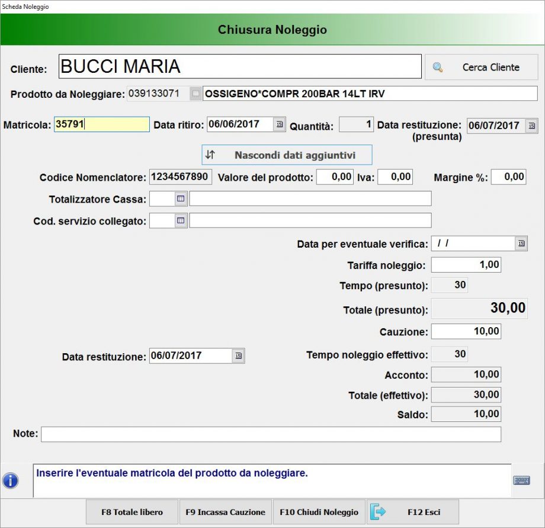Screen dimensions: 545x528
Task: Select the Cauzione amount field
Action: pyautogui.click(x=466, y=331)
